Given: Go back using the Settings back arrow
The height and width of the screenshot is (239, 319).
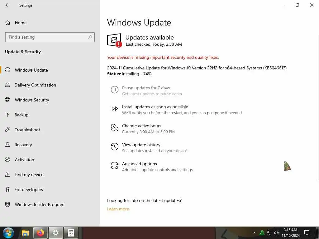Looking at the screenshot, I should coord(7,5).
